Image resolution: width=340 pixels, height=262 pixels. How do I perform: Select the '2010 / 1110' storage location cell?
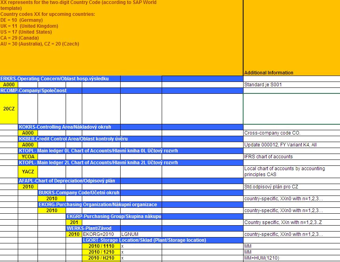pos(101,246)
